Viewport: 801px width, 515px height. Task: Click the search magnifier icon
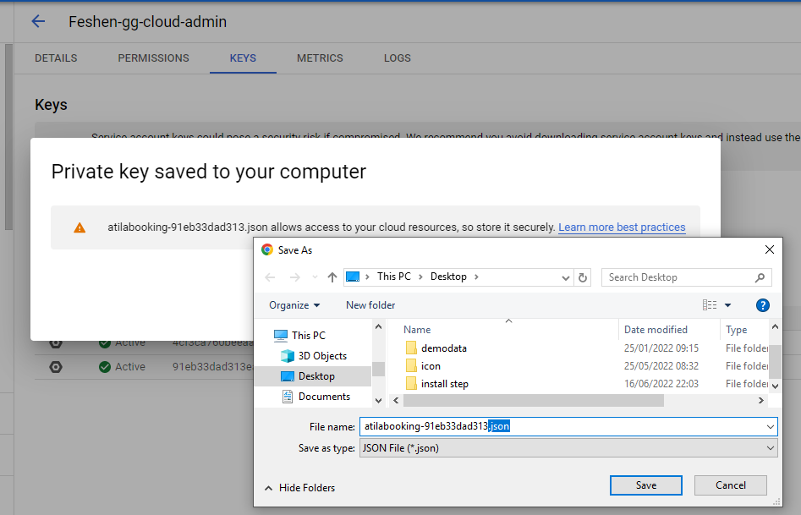(x=760, y=277)
